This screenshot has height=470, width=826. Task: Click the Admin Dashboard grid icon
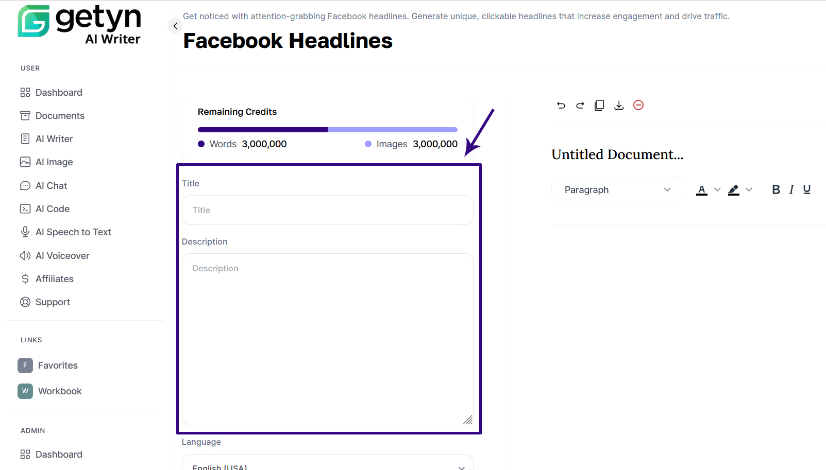click(x=25, y=455)
